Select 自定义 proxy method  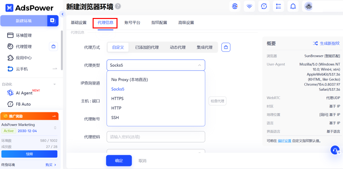pyautogui.click(x=118, y=47)
